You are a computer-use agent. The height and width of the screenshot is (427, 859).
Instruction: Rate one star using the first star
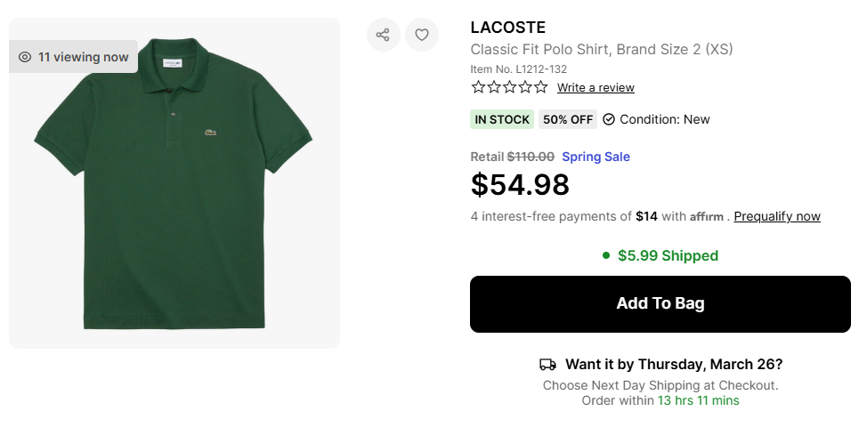tap(478, 87)
